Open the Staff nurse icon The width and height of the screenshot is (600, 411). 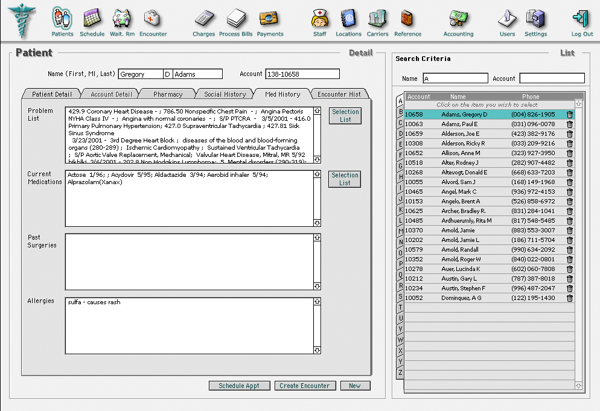tap(319, 18)
